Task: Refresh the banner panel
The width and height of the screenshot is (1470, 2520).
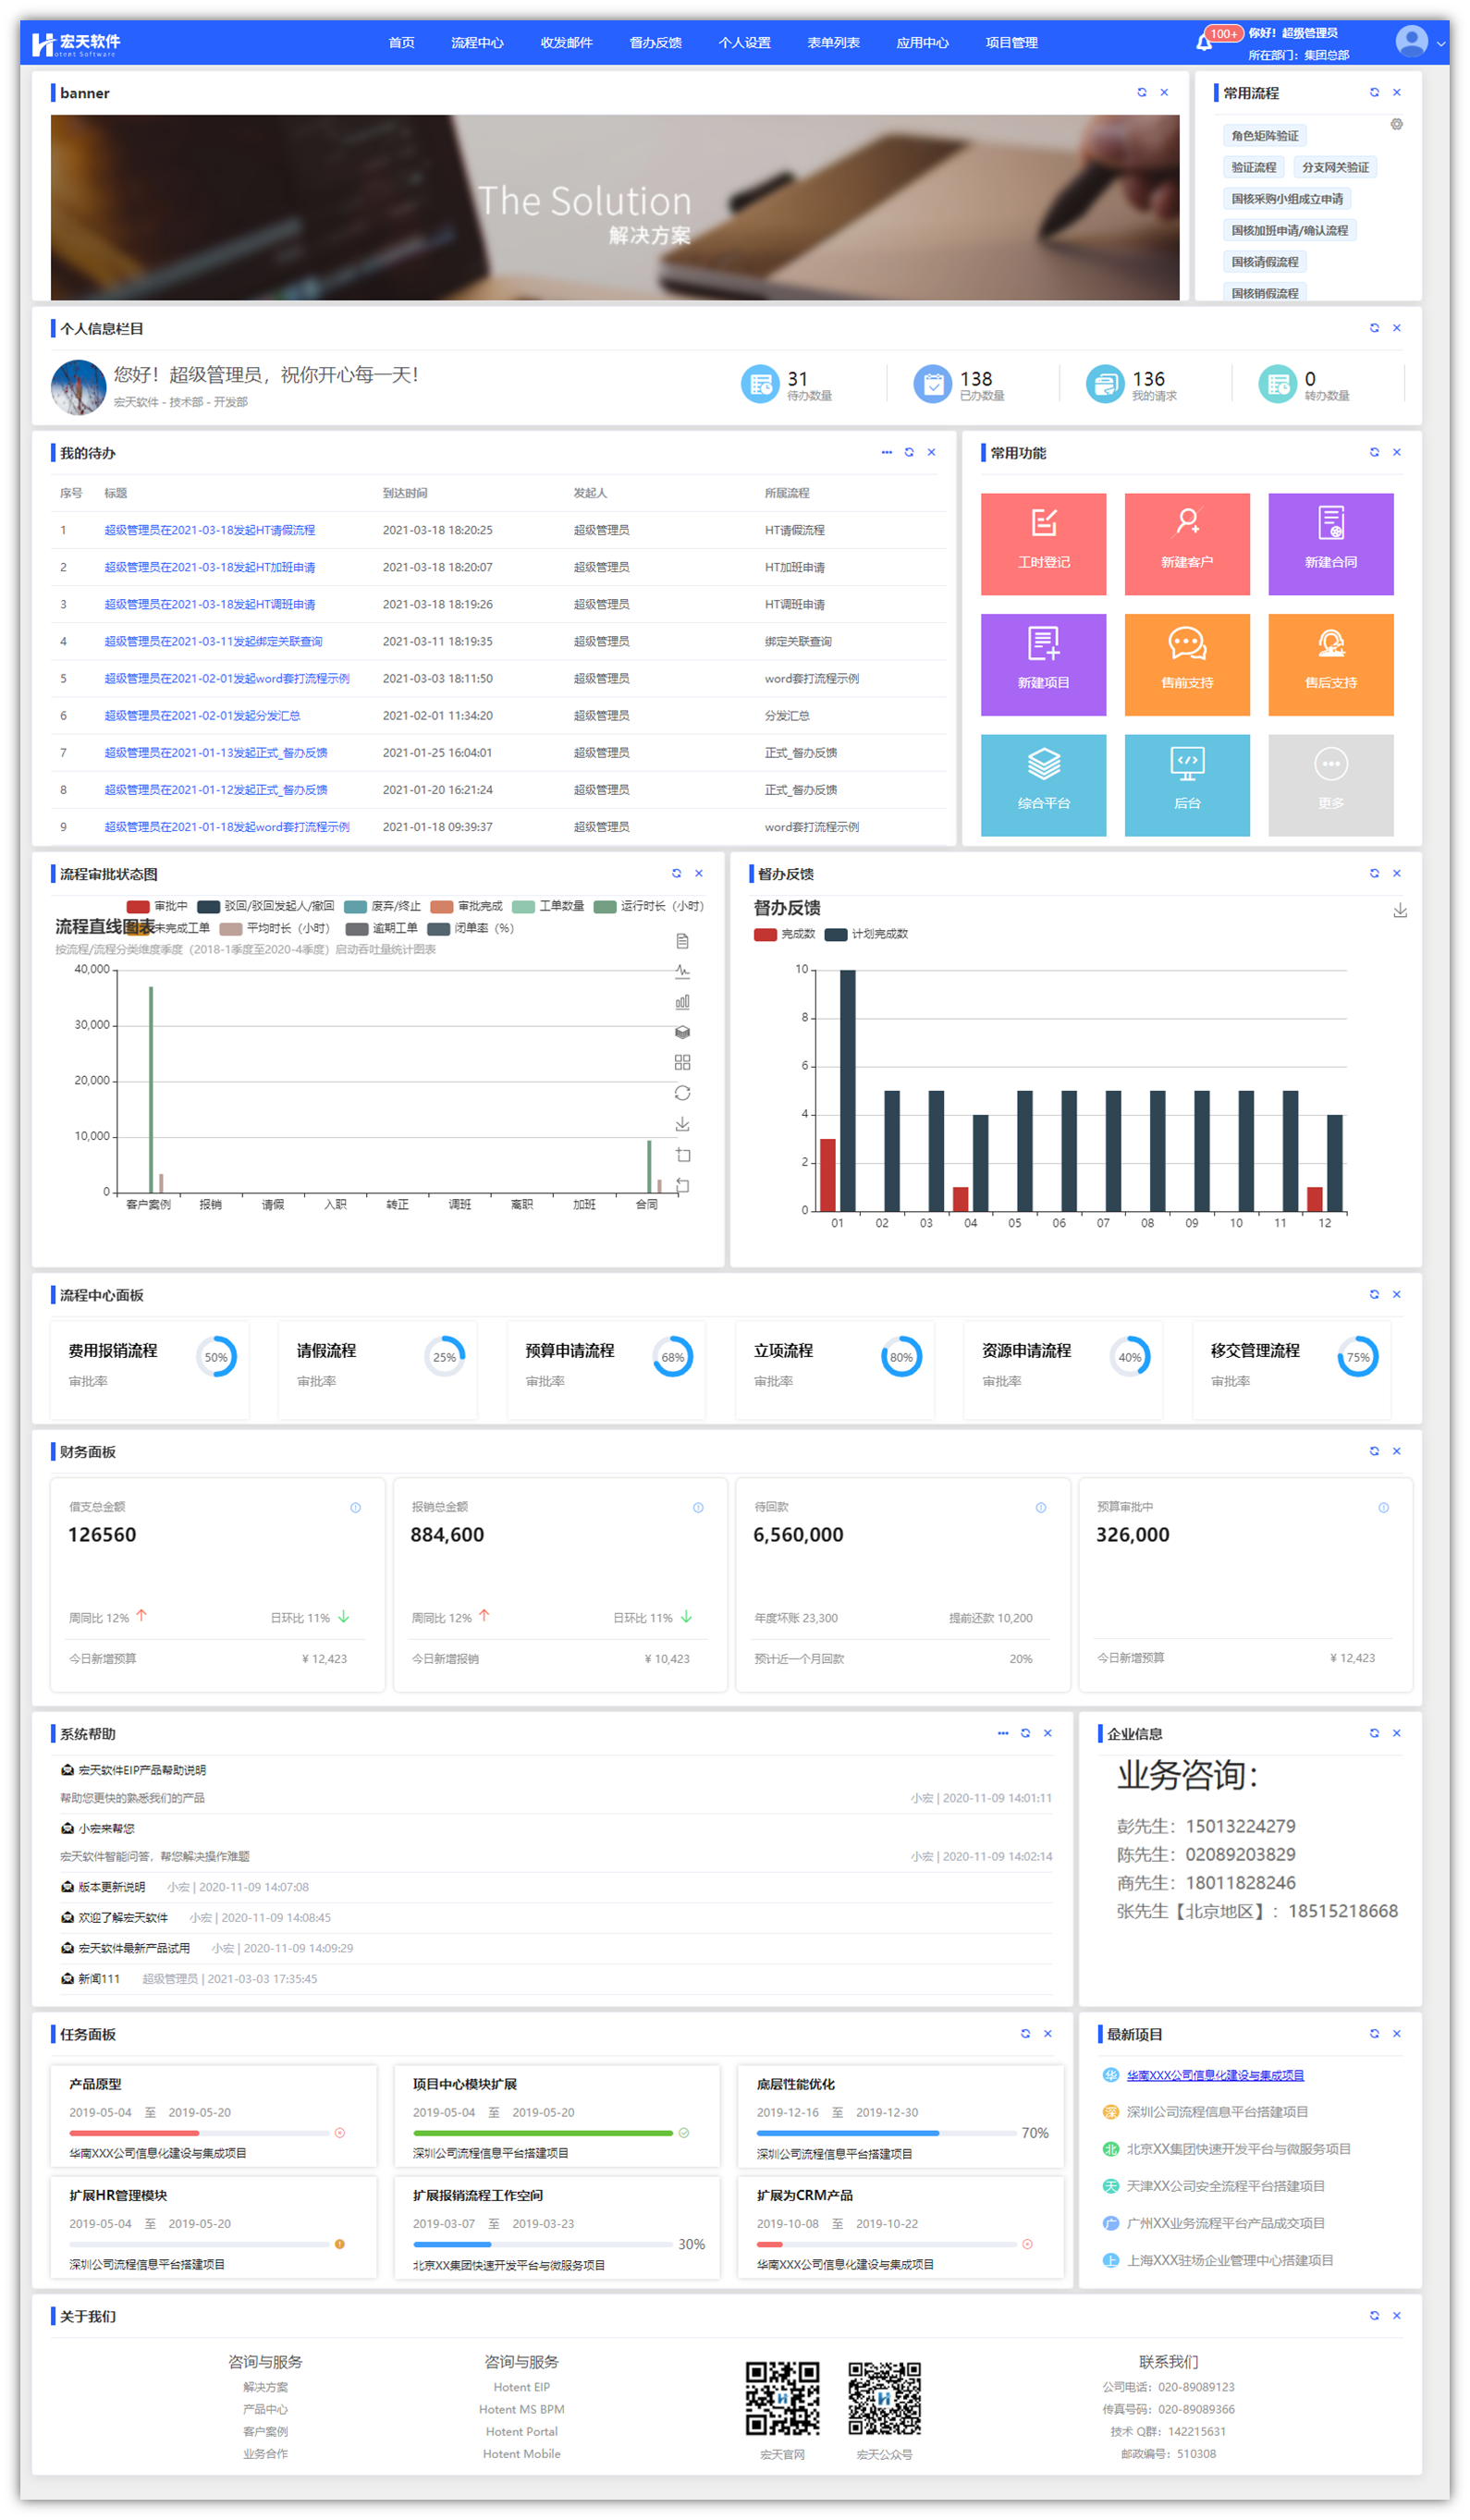Action: pyautogui.click(x=1142, y=92)
